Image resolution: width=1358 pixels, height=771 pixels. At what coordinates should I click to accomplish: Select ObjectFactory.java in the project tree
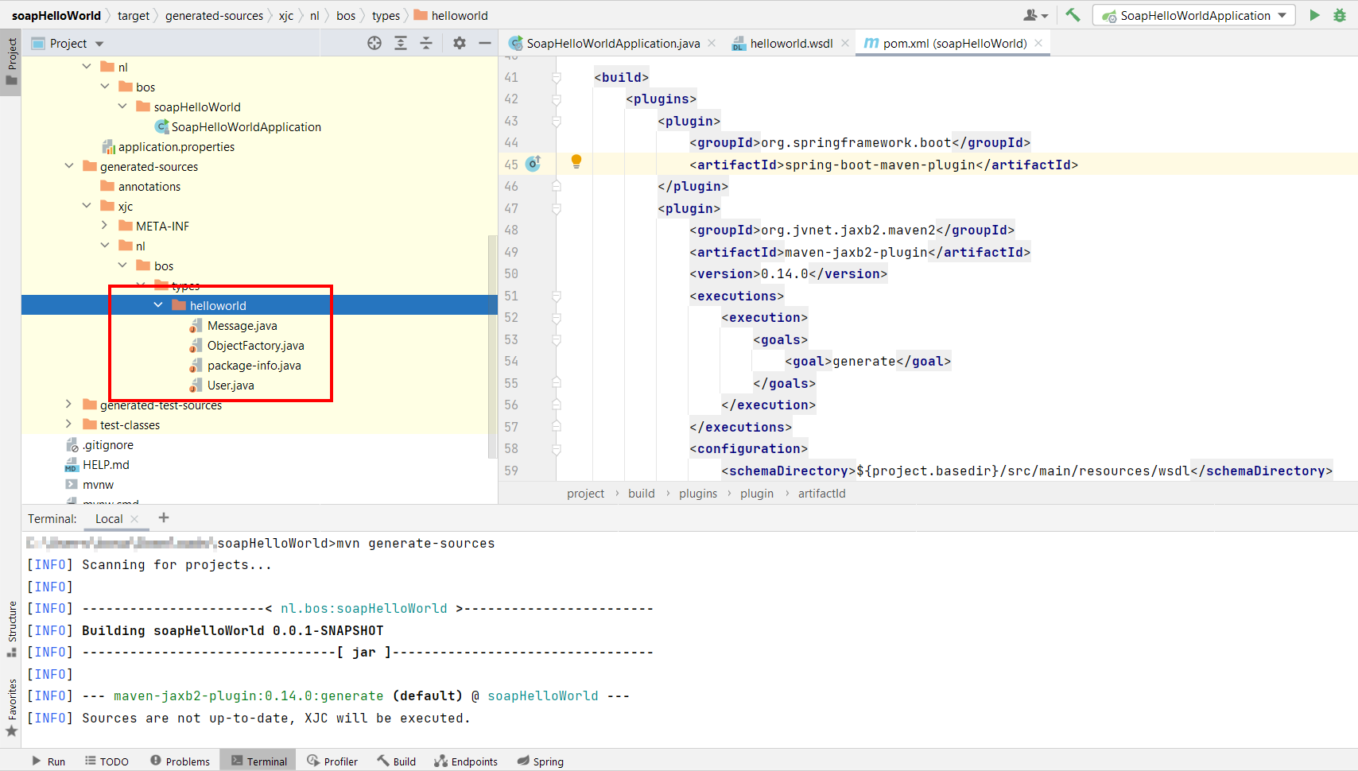[255, 346]
